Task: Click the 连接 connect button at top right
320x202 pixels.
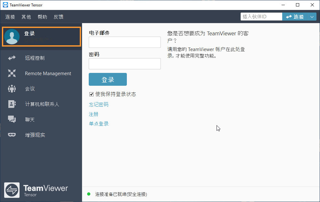Action: click(x=295, y=17)
